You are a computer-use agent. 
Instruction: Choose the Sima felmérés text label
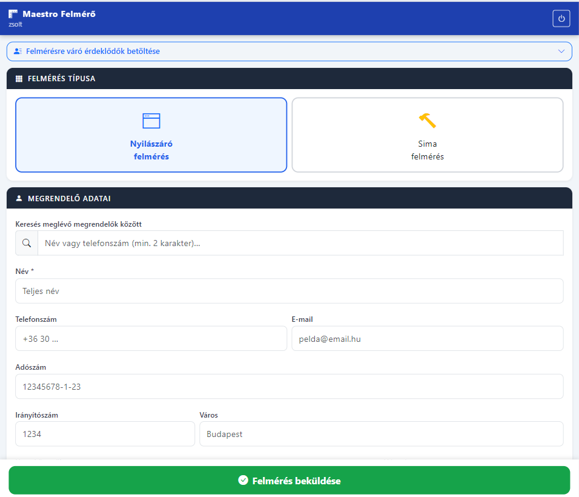pos(427,150)
